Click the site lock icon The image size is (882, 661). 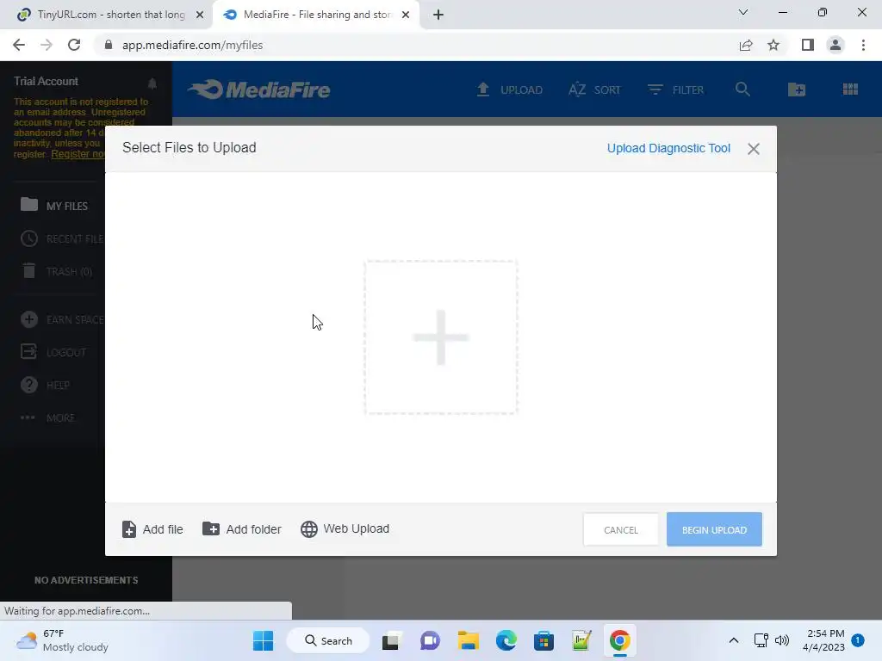click(109, 45)
